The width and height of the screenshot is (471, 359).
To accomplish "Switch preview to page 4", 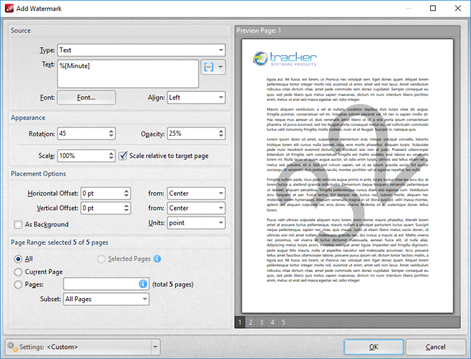I will [273, 323].
